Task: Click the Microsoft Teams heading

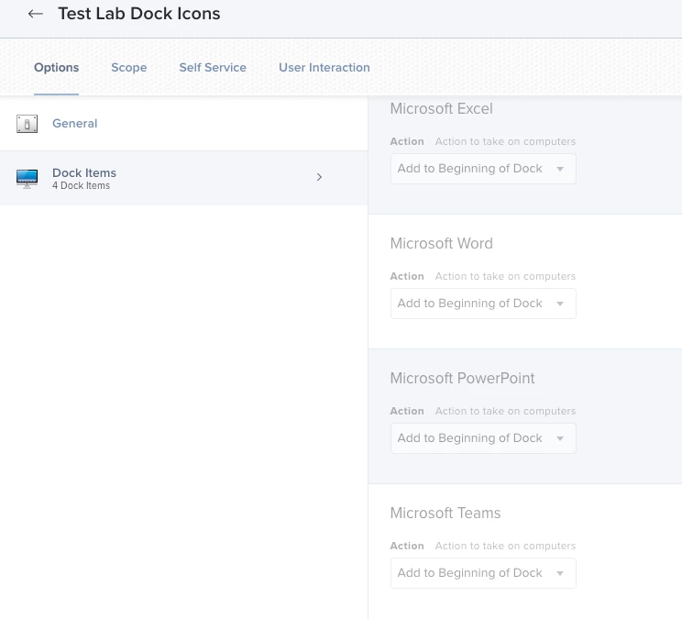Action: point(445,513)
